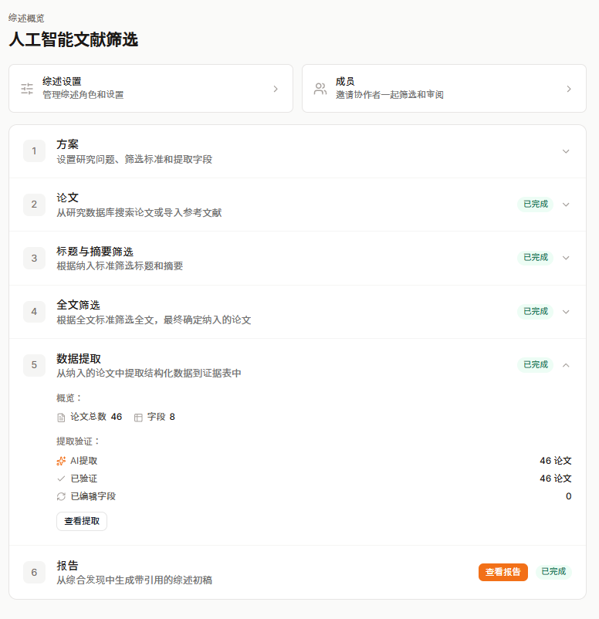The width and height of the screenshot is (599, 619).
Task: Click the orange sparkle AI提取 icon
Action: coord(61,461)
